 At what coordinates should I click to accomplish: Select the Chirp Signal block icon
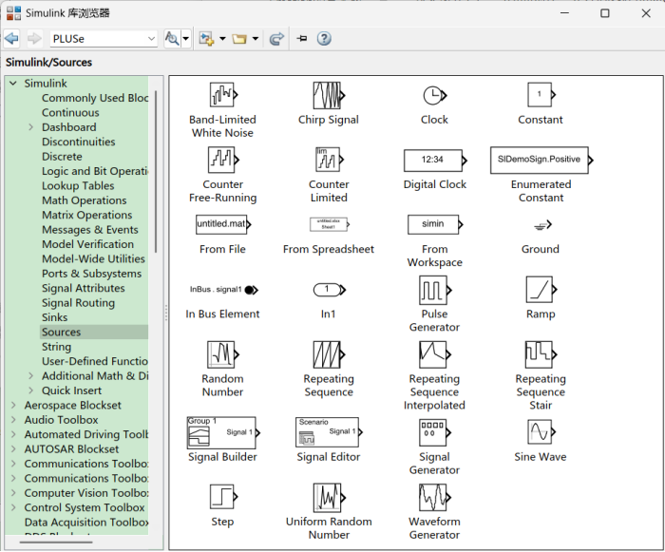[329, 95]
